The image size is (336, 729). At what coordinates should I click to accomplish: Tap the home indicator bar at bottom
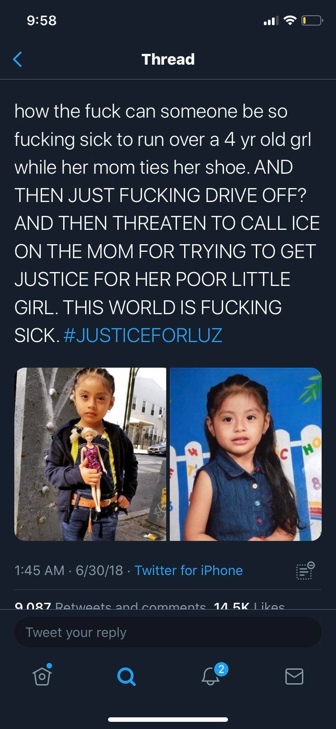(168, 720)
